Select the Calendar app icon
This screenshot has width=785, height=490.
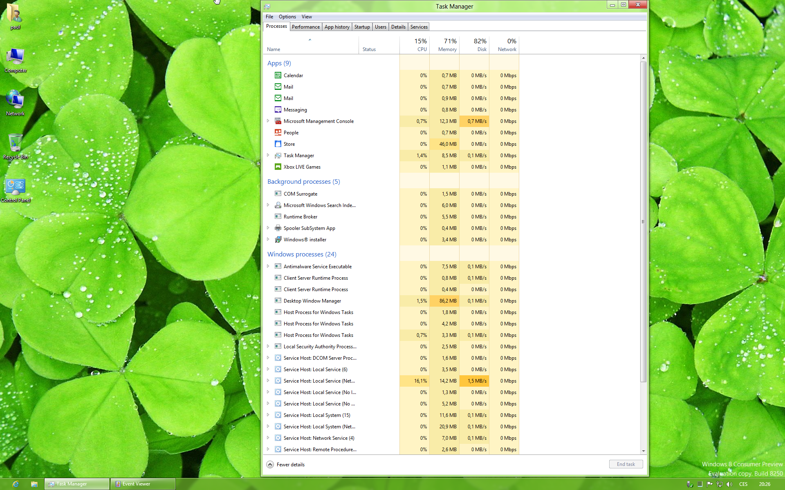(278, 75)
